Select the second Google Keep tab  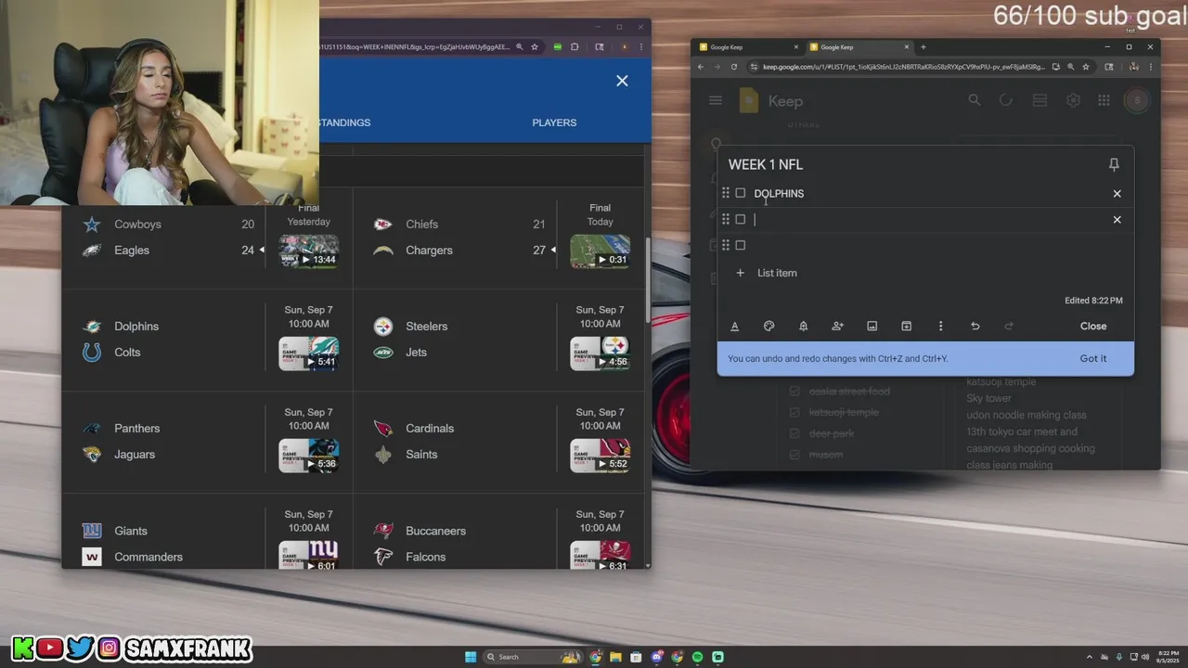(x=859, y=47)
